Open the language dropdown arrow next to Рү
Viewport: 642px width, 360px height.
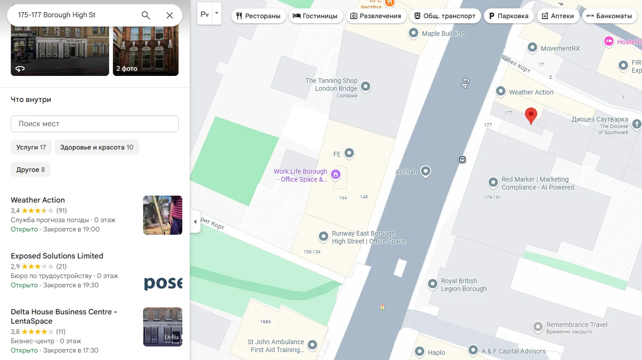[x=216, y=14]
